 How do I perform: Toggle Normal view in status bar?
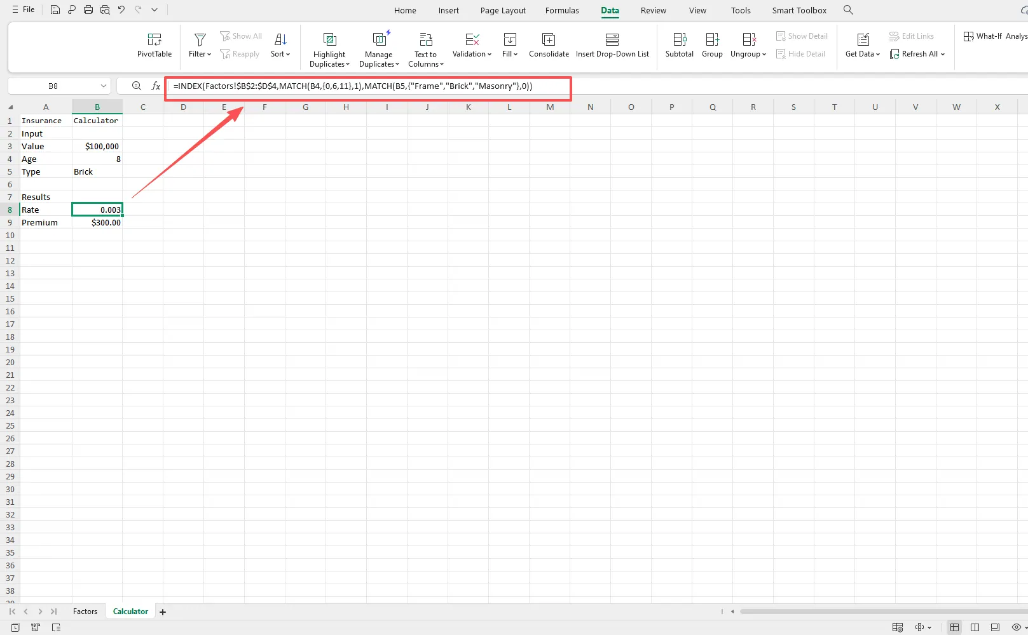tap(954, 627)
